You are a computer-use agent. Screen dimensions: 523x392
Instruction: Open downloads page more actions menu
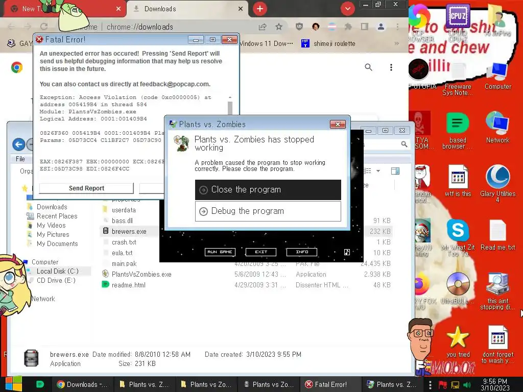pyautogui.click(x=391, y=67)
